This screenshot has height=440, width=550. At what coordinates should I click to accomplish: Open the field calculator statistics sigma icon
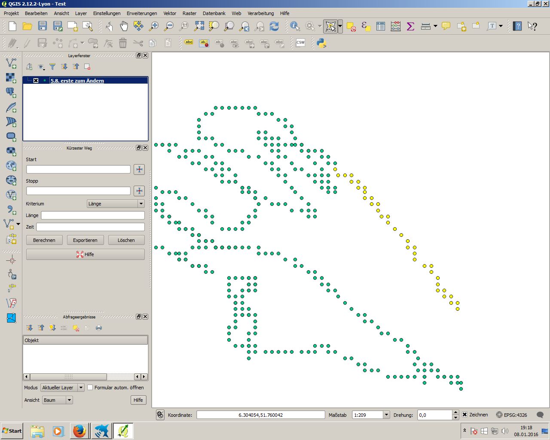coord(410,26)
